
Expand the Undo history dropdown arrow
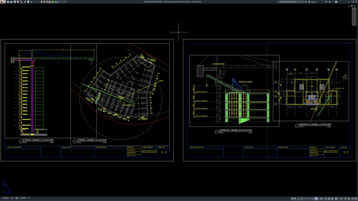tap(34, 2)
